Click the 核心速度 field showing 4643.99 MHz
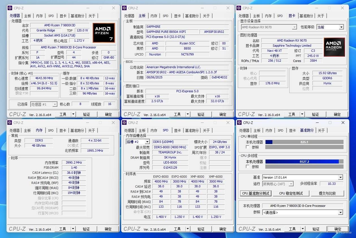The height and width of the screenshot is (238, 356). pos(44,78)
